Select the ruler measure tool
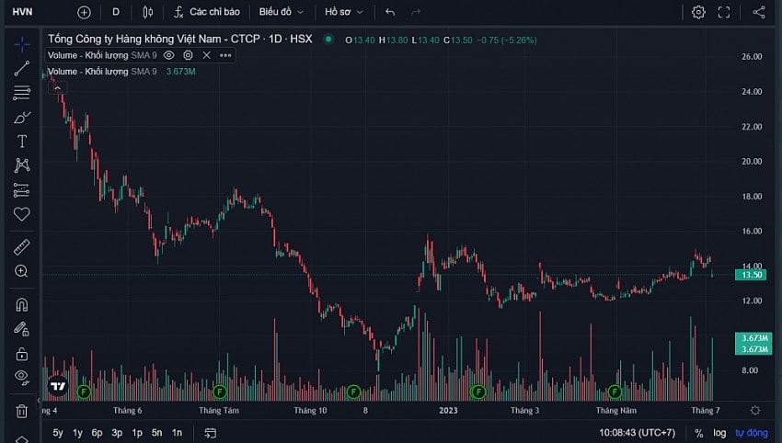Screen dimensions: 782x443 [x=22, y=246]
